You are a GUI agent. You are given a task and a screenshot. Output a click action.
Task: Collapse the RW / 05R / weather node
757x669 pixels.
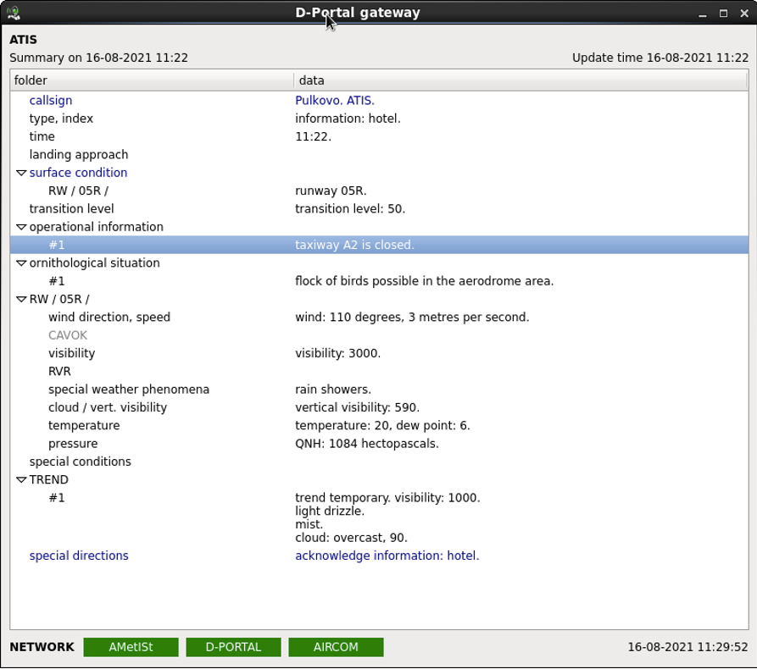21,299
